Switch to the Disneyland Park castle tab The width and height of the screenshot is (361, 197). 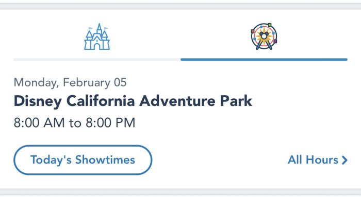click(x=97, y=40)
